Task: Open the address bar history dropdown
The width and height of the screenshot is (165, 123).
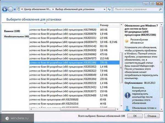Action: click(x=105, y=9)
